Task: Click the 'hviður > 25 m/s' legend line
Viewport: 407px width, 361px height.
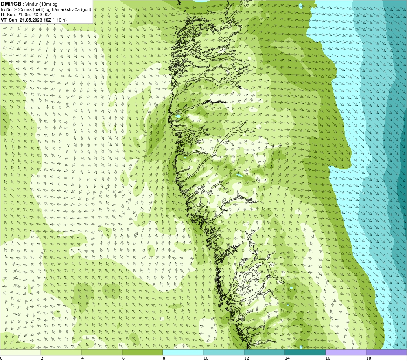Action: tap(46, 10)
